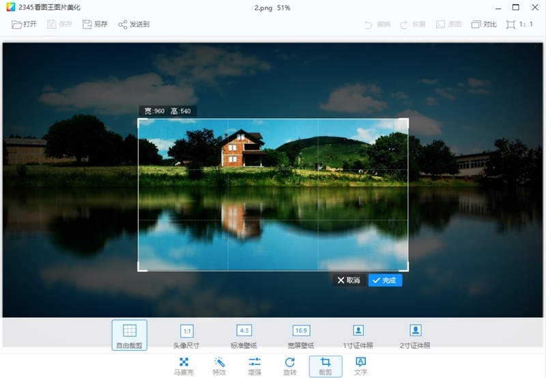Choose the 自由裁剪 free crop mode
This screenshot has height=378, width=546.
pyautogui.click(x=130, y=335)
